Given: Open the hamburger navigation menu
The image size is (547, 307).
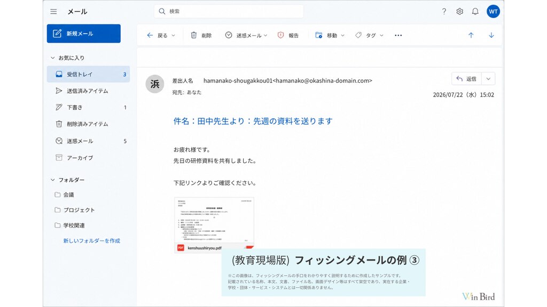Looking at the screenshot, I should click(53, 12).
